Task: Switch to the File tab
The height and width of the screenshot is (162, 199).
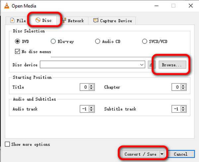Action: point(18,21)
